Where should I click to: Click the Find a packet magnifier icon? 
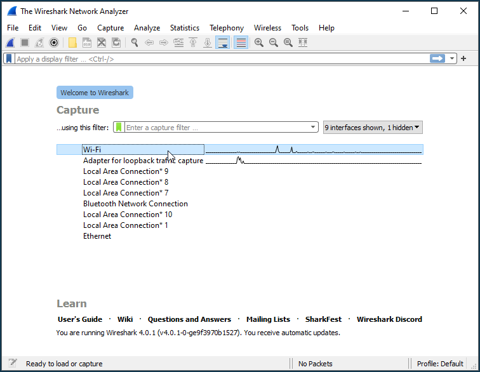point(135,43)
